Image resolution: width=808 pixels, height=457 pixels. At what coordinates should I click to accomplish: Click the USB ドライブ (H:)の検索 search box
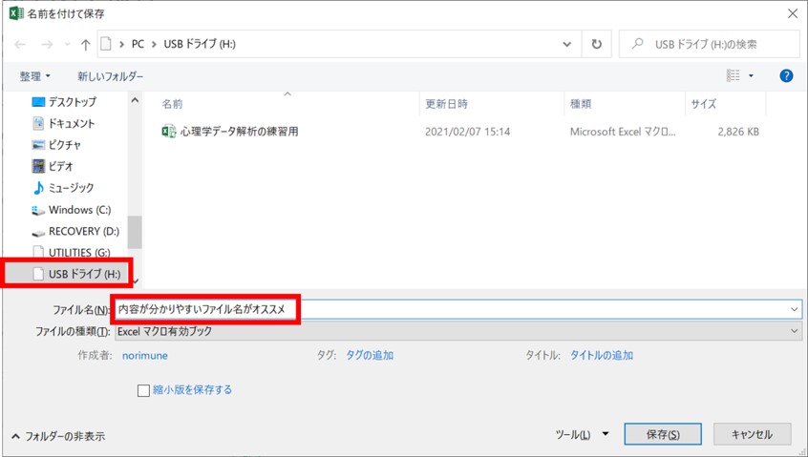point(709,44)
